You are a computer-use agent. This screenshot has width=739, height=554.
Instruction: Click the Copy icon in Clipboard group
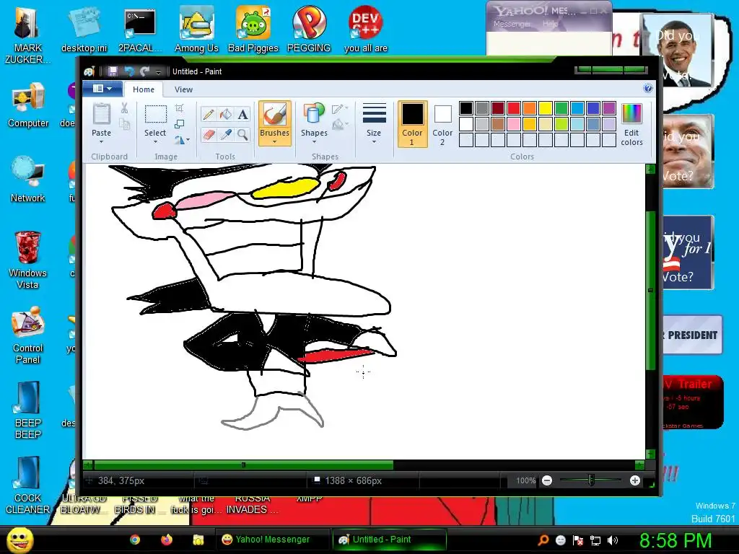(x=124, y=124)
